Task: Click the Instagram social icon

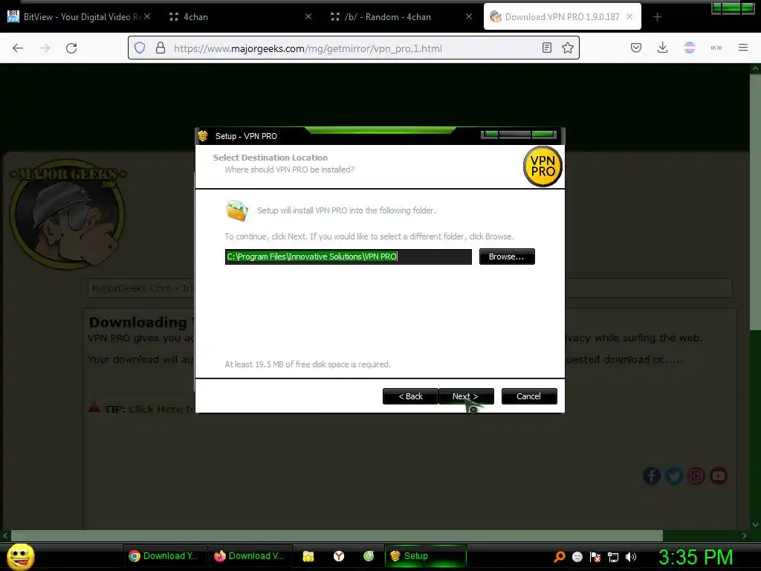Action: 696,476
